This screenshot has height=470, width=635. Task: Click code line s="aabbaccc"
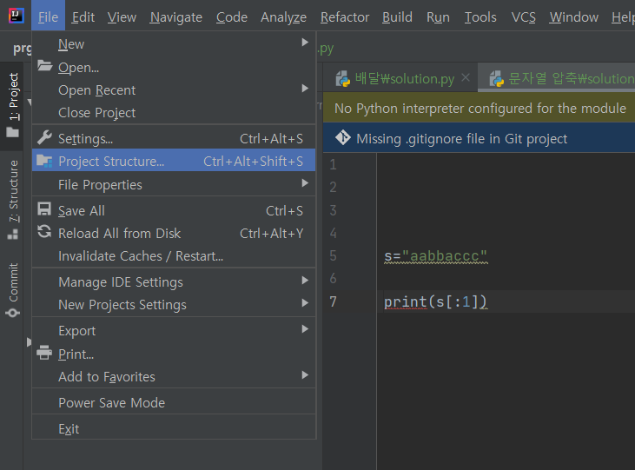435,256
